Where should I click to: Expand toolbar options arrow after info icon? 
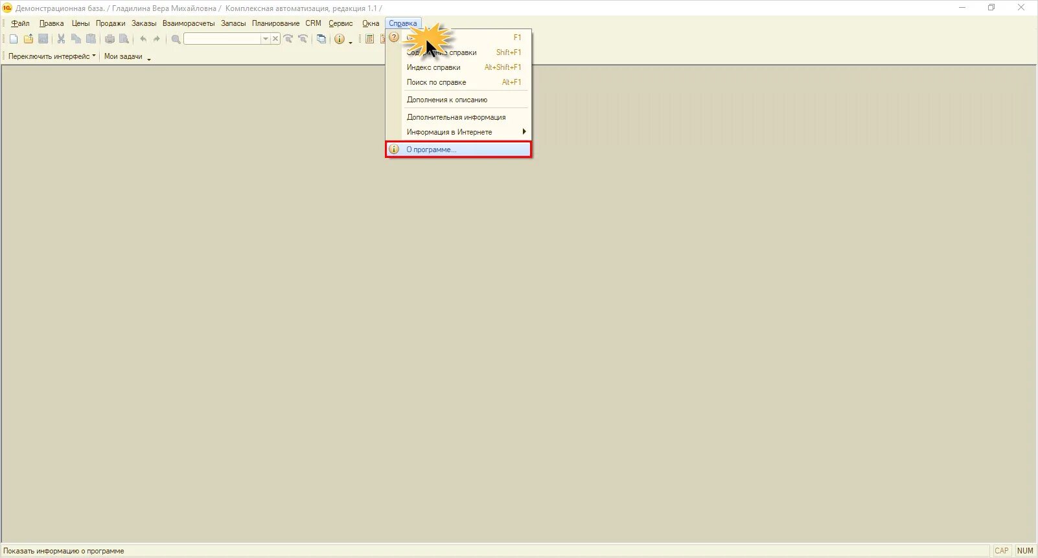[351, 42]
